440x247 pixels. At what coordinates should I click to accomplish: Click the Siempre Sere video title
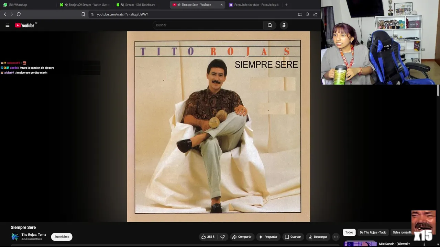[23, 227]
